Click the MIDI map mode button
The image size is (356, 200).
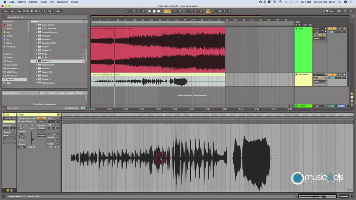coord(339,11)
